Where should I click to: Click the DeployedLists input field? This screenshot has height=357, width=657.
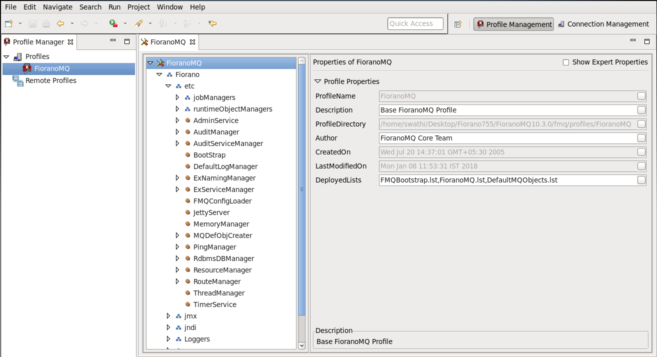pos(507,180)
